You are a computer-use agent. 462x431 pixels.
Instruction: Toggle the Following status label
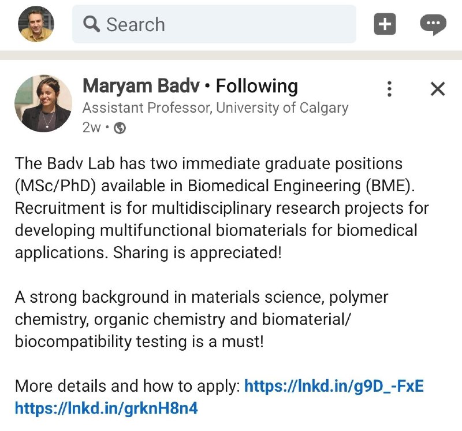pos(256,86)
